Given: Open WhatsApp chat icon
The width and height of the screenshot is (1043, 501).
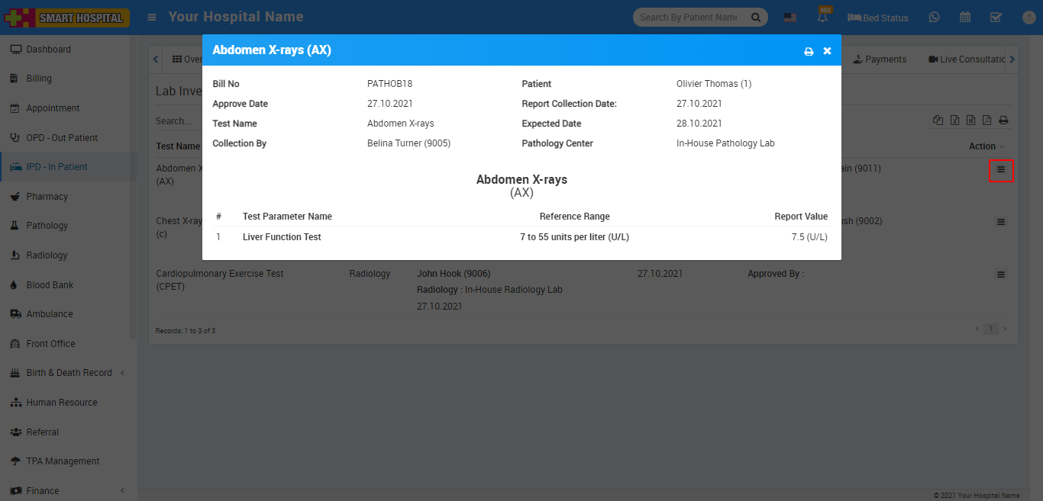Looking at the screenshot, I should click(x=935, y=17).
